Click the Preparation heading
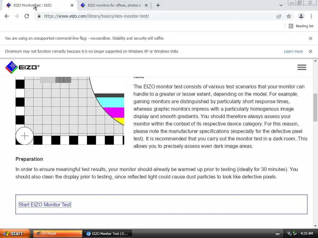The height and width of the screenshot is (238, 318). click(x=29, y=159)
